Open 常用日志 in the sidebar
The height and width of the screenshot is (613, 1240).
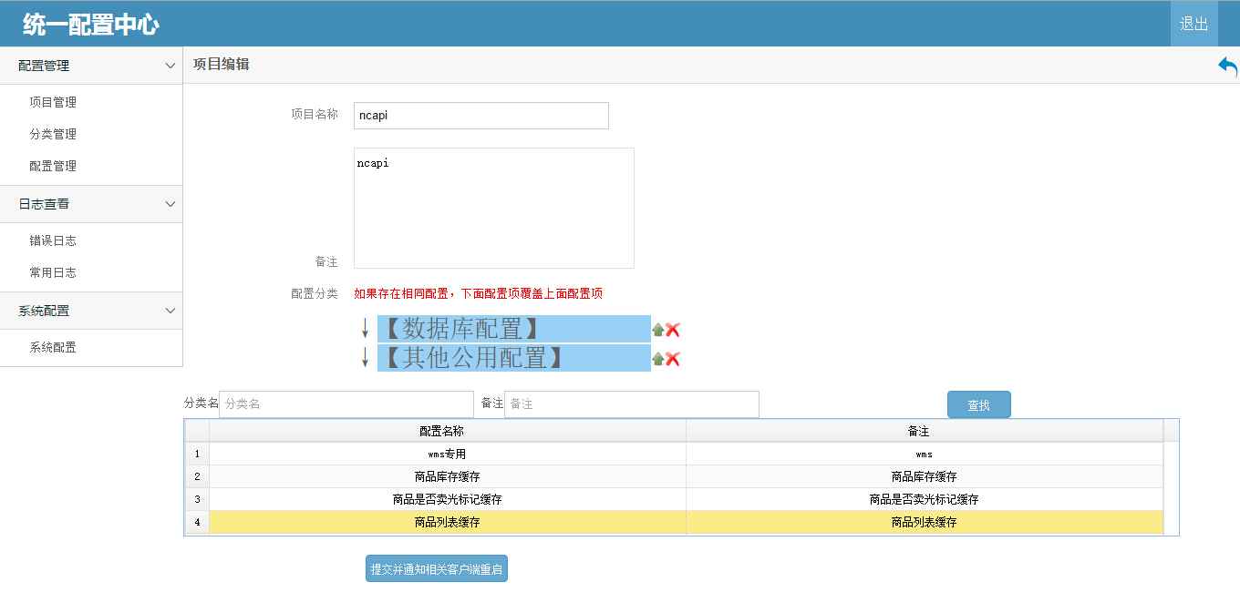[x=53, y=272]
